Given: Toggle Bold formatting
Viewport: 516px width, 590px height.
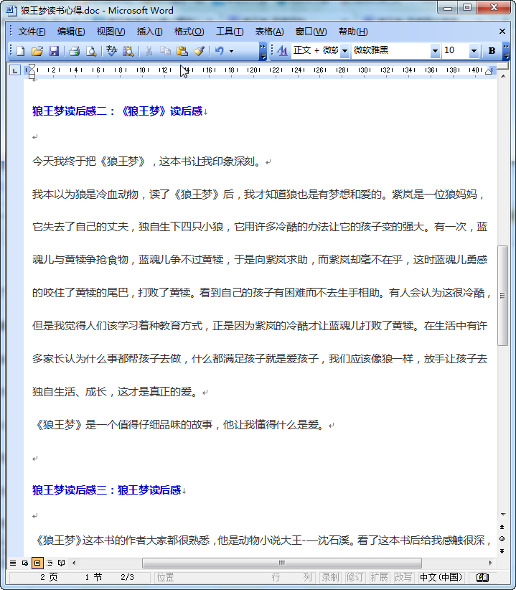Looking at the screenshot, I should pyautogui.click(x=492, y=51).
